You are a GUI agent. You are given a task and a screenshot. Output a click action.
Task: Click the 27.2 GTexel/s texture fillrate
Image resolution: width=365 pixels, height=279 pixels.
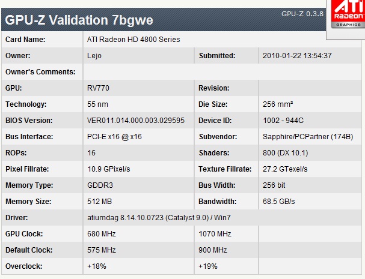pyautogui.click(x=285, y=169)
